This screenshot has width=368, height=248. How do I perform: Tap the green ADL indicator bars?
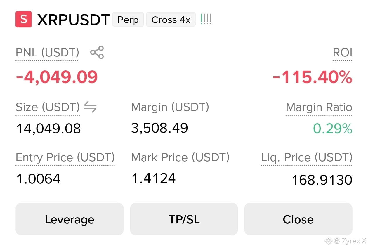[x=206, y=20]
